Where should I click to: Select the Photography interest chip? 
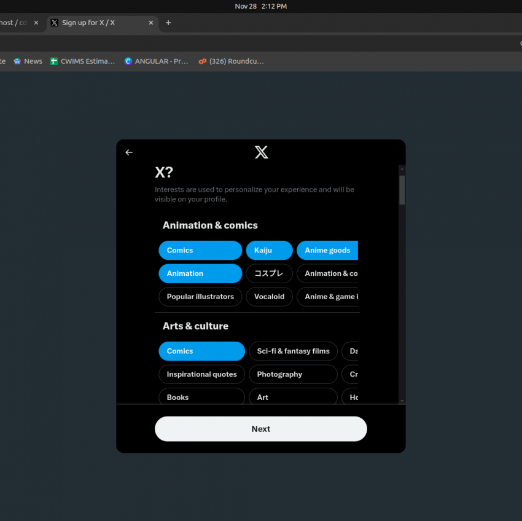294,374
